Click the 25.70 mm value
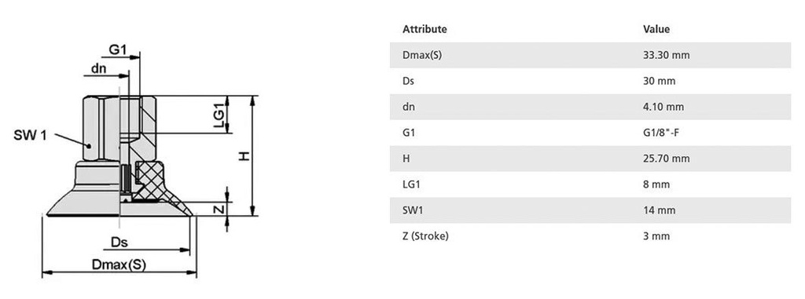 (x=666, y=159)
